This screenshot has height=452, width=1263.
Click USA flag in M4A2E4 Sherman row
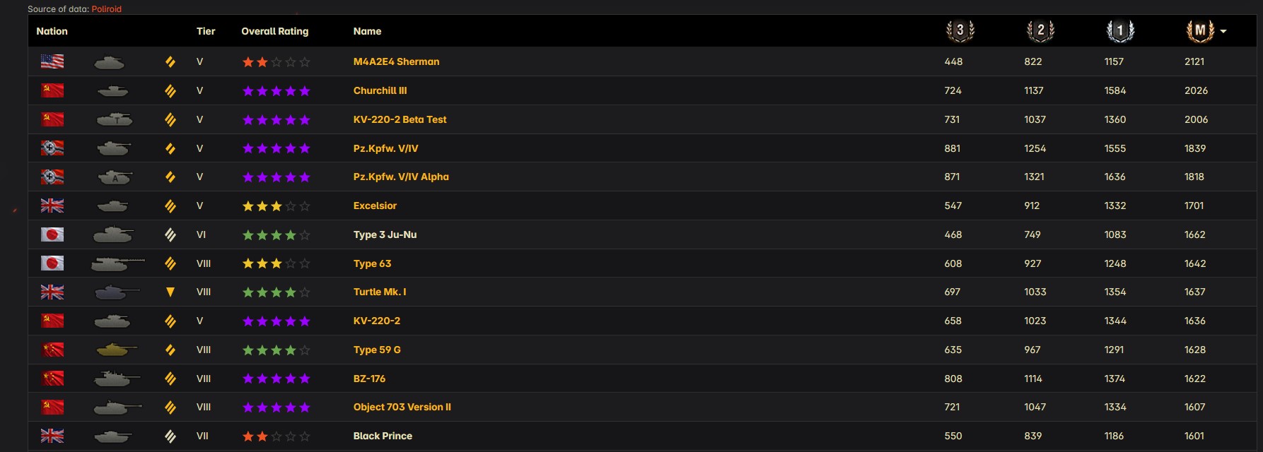tap(52, 61)
